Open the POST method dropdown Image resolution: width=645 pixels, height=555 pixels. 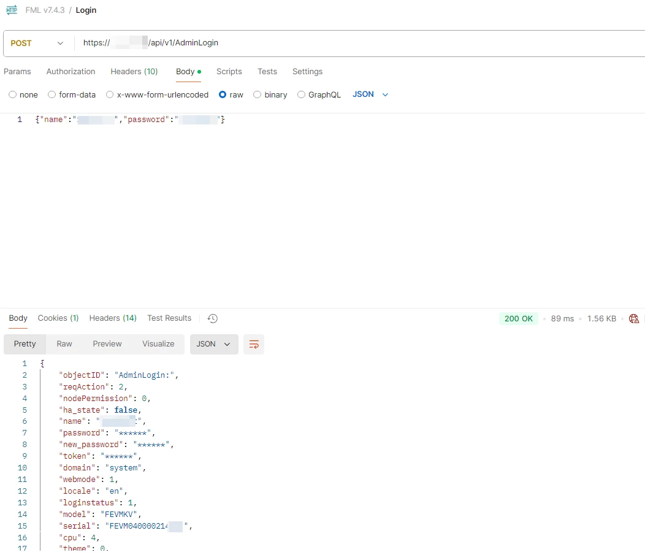tap(37, 43)
